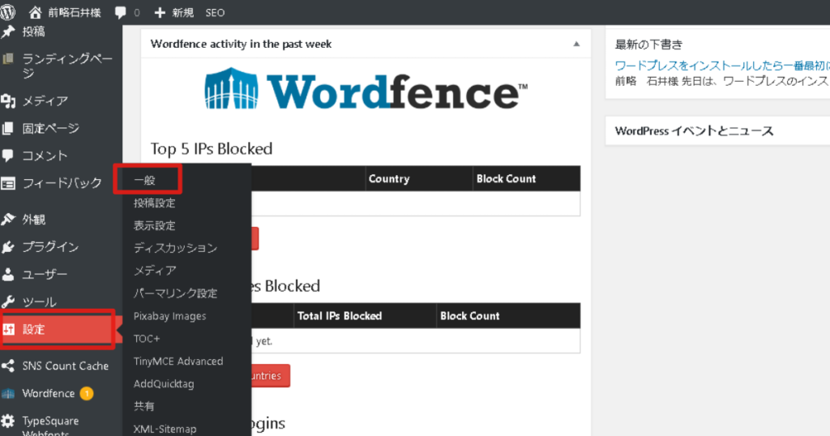The height and width of the screenshot is (436, 830).
Task: Click the ランディングページ sidebar icon
Action: tap(8, 58)
